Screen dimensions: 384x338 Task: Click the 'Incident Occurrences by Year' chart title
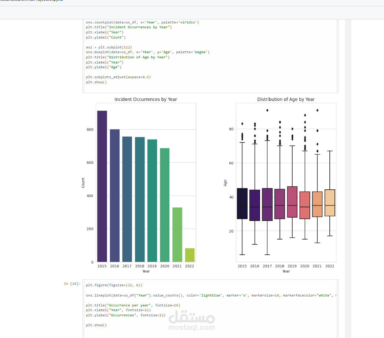(146, 99)
